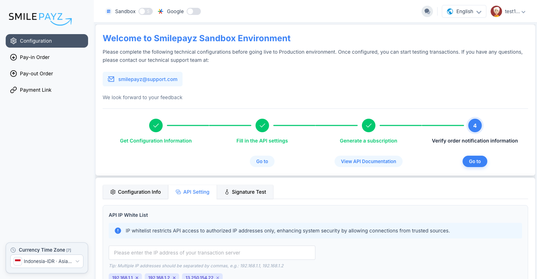Remove IP tag 192.168.1.2

(174, 278)
